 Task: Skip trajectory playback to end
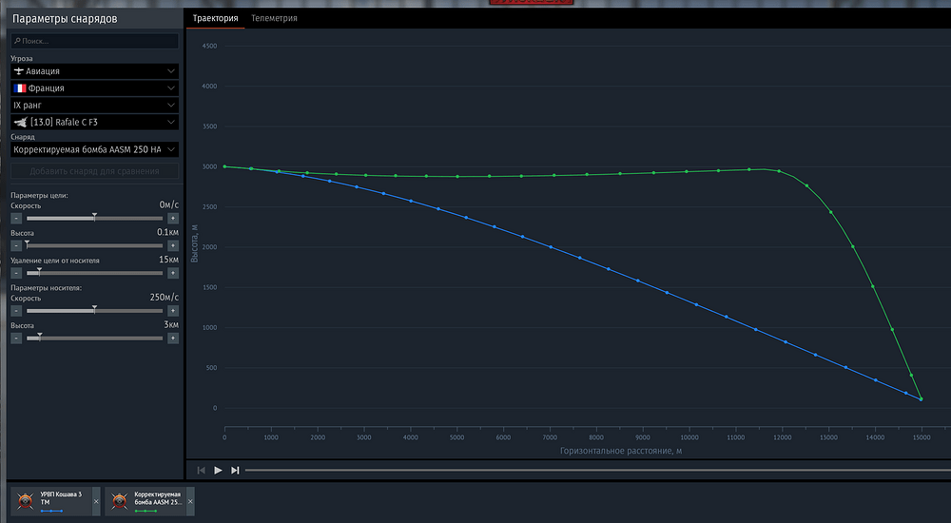[235, 470]
